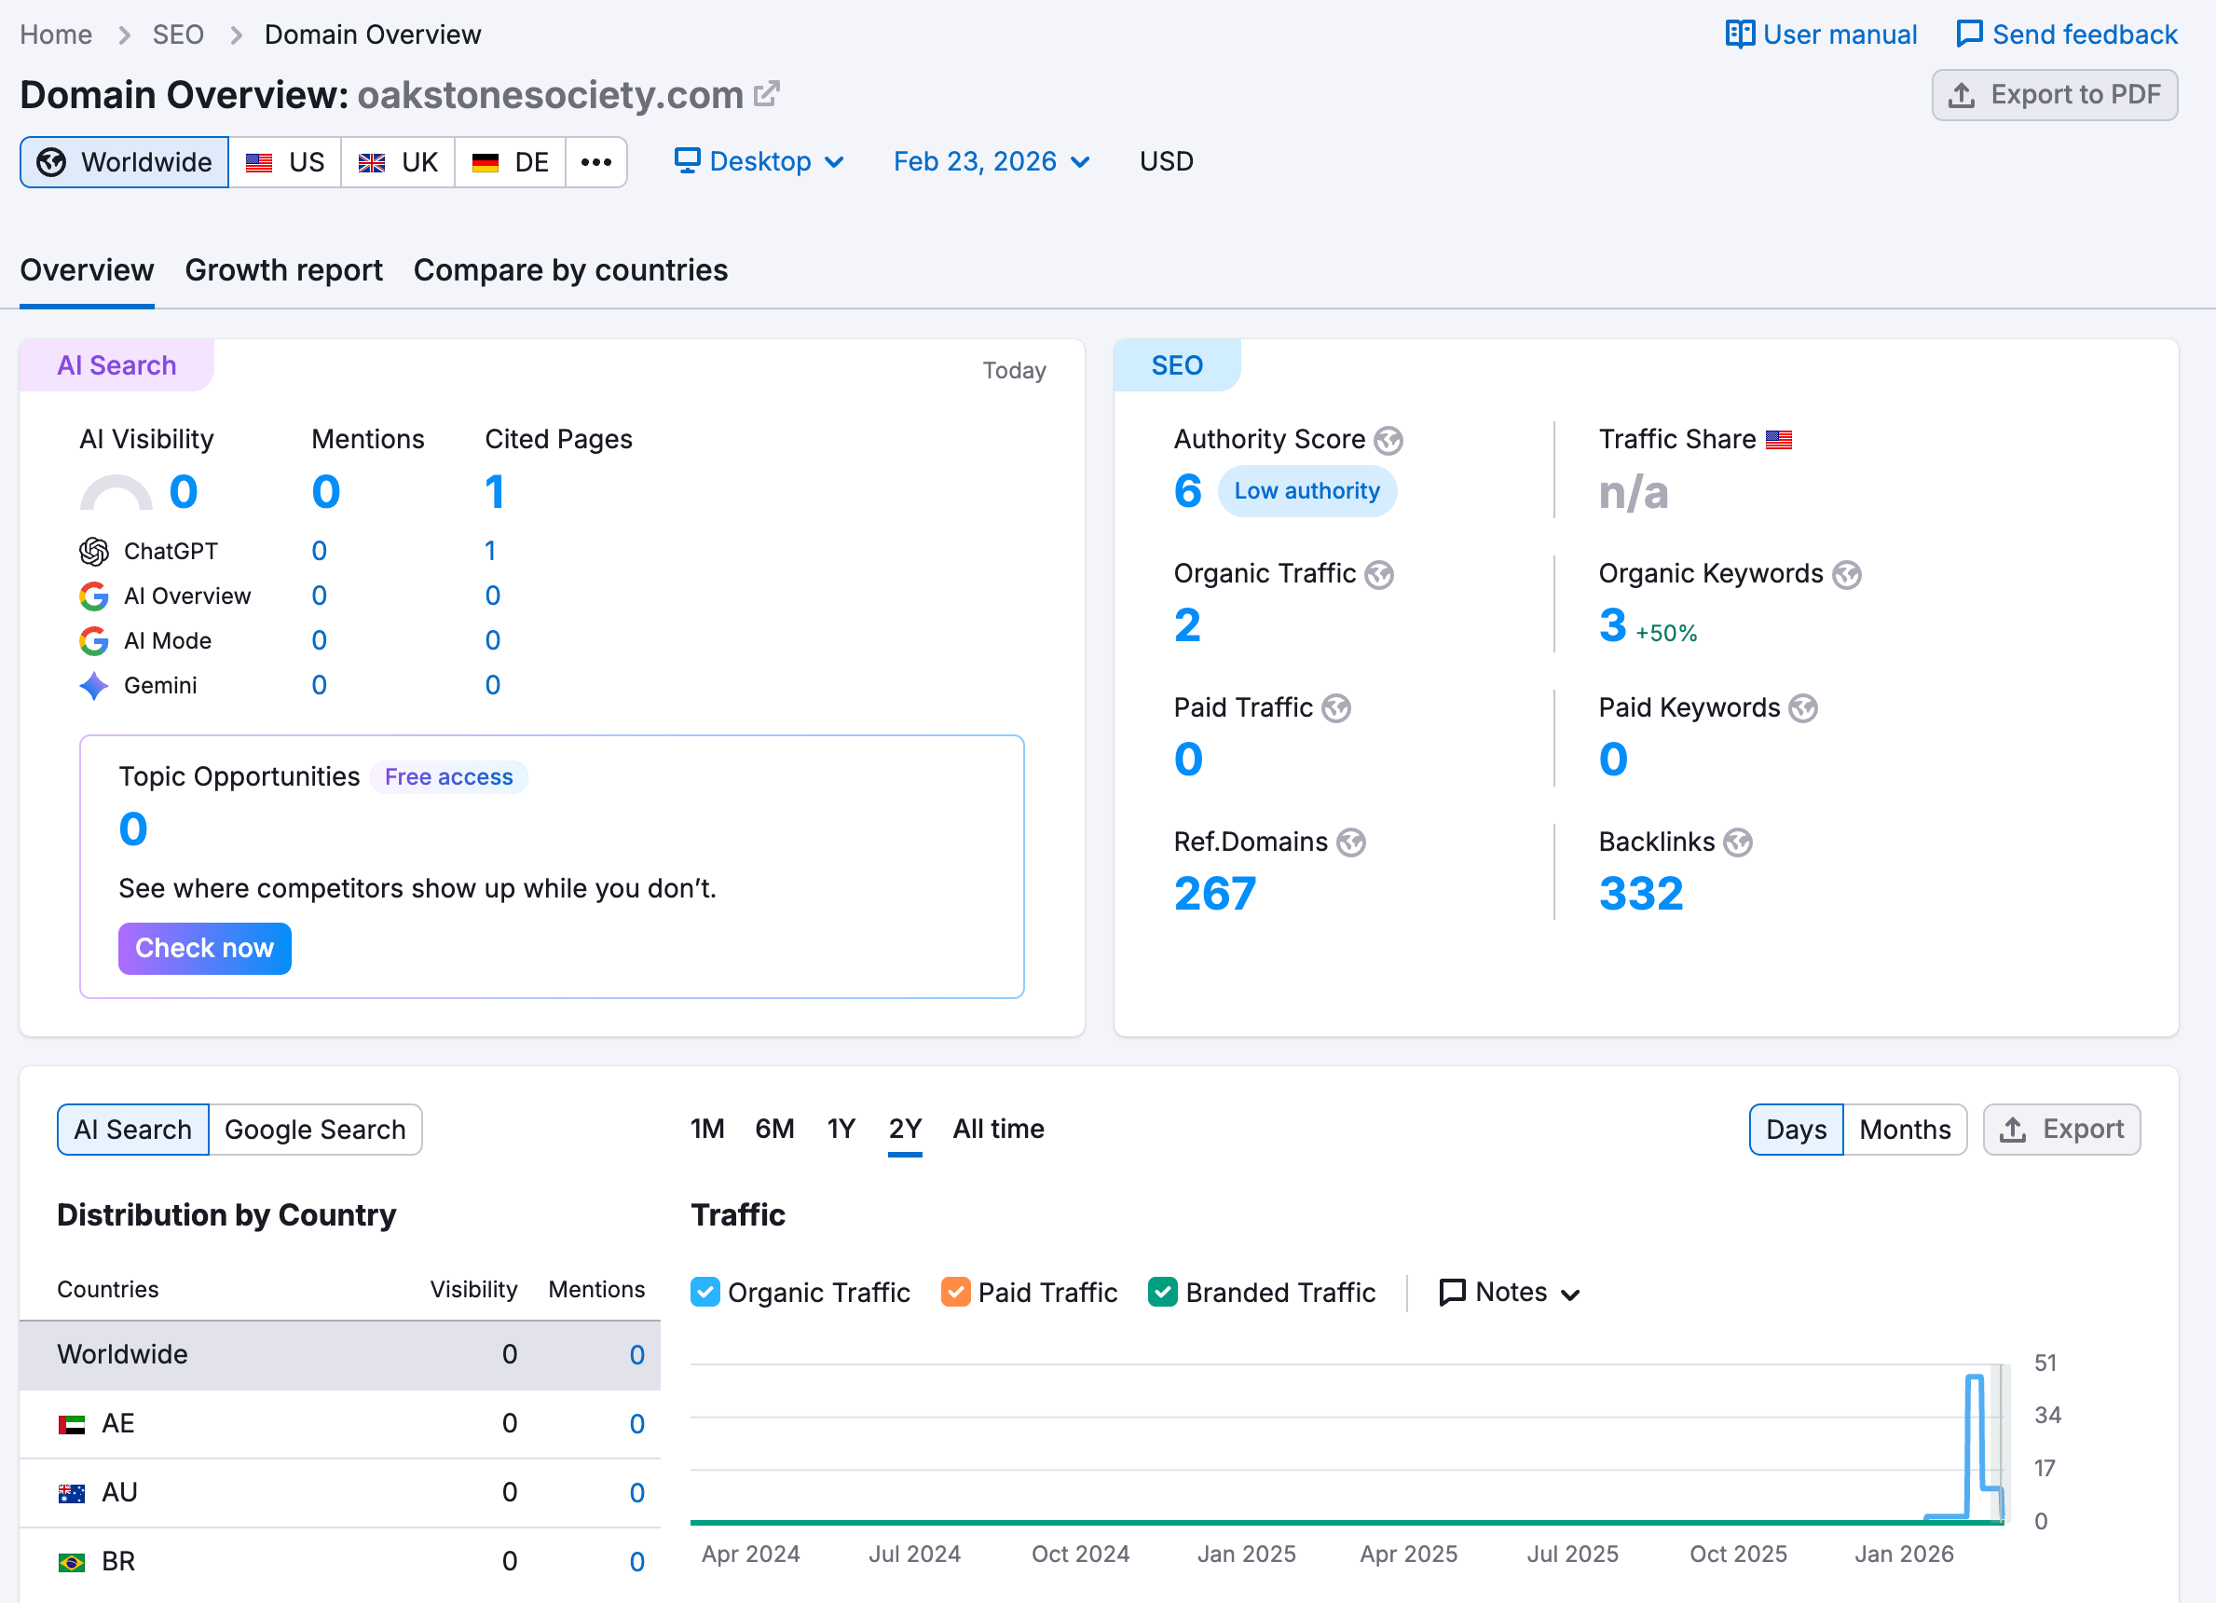
Task: Open the Overview tab
Action: (87, 269)
